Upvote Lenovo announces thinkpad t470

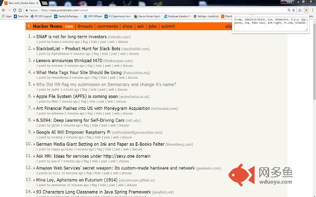pyautogui.click(x=34, y=61)
